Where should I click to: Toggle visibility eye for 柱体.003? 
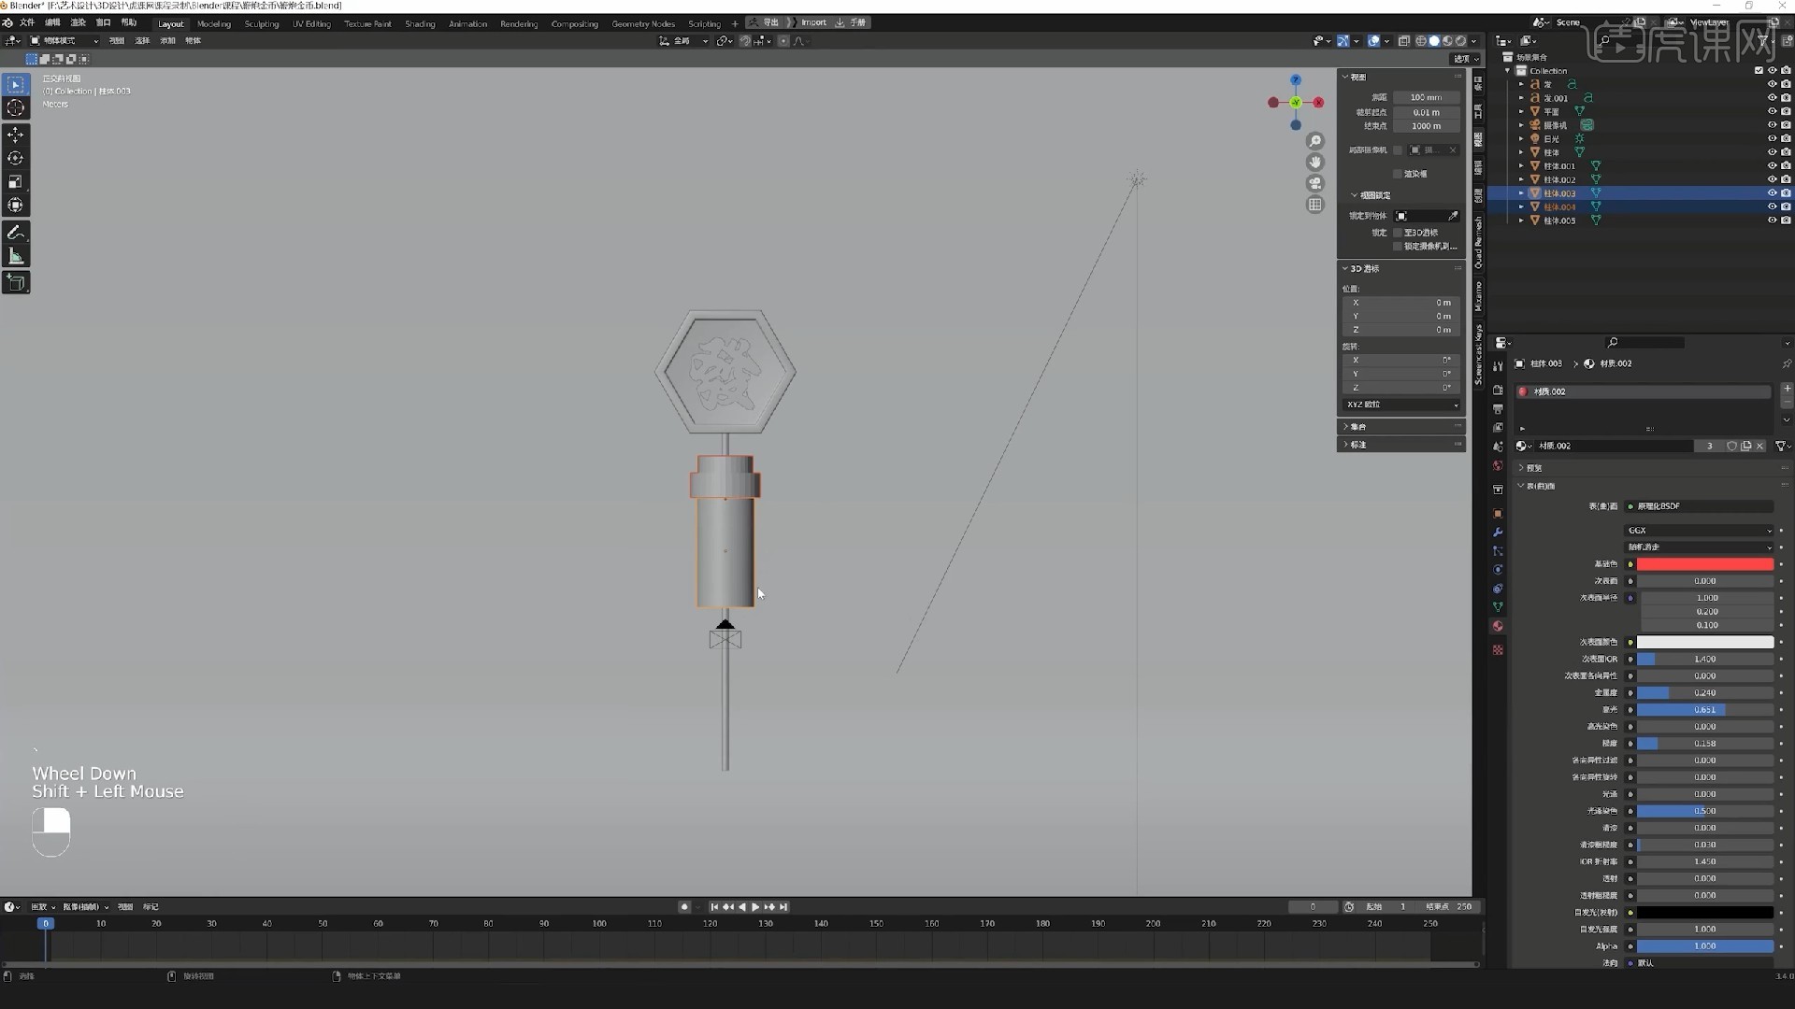pos(1771,193)
